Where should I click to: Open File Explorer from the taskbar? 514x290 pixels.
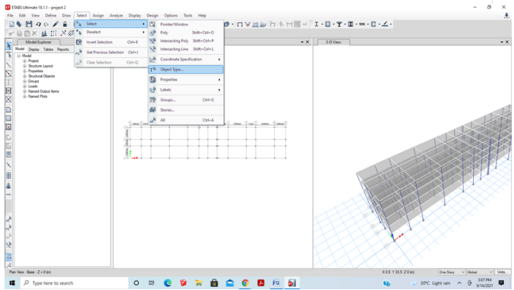coord(199,283)
